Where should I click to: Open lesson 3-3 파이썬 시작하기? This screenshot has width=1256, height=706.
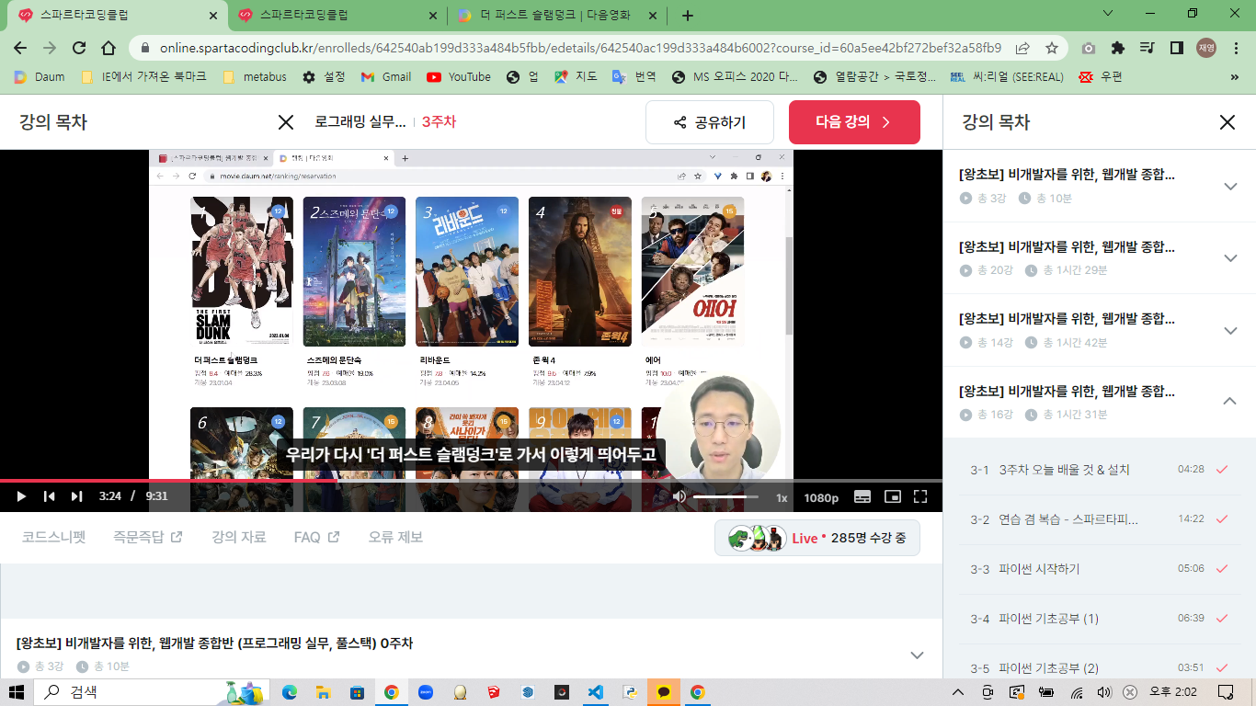1100,569
